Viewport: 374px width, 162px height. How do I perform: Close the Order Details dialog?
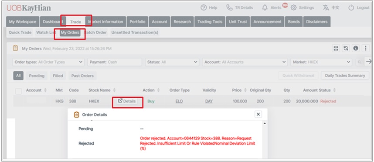(x=258, y=114)
